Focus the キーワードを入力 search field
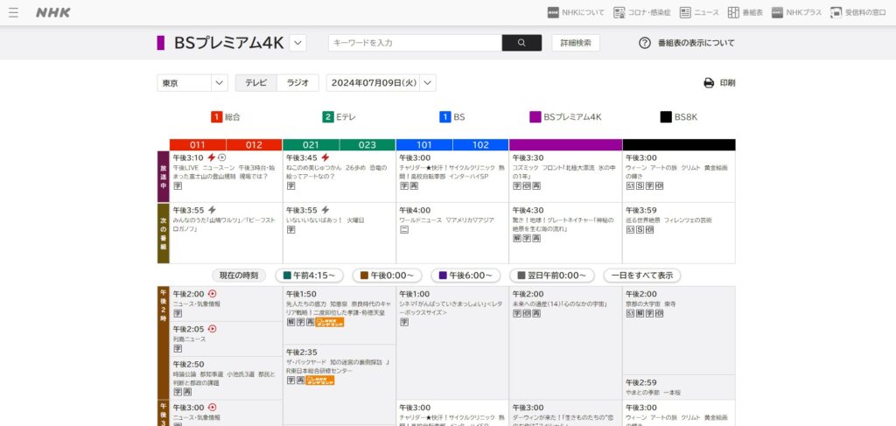This screenshot has width=896, height=426. pyautogui.click(x=415, y=43)
